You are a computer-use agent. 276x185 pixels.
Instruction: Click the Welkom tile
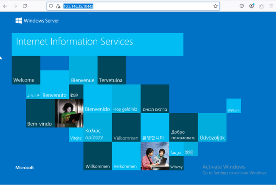click(x=234, y=106)
